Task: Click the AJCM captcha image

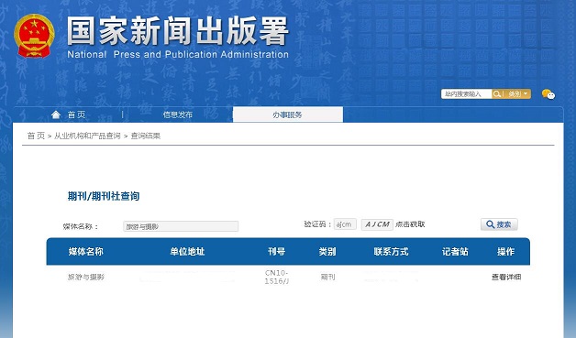Action: coord(377,224)
